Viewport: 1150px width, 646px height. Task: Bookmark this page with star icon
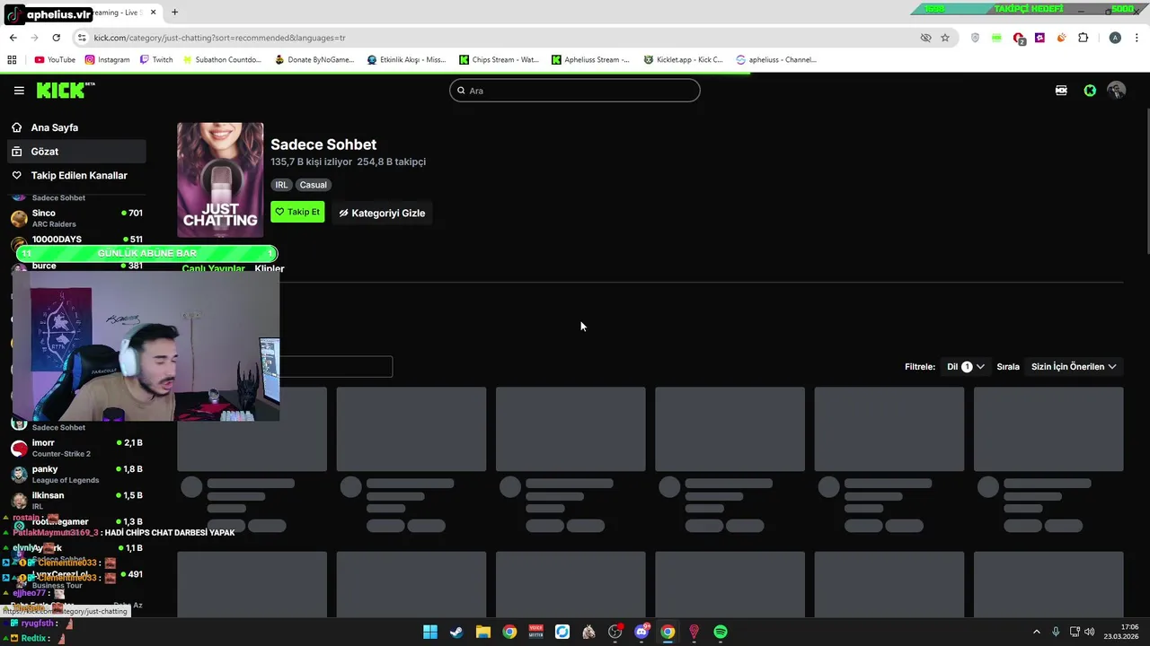[945, 38]
